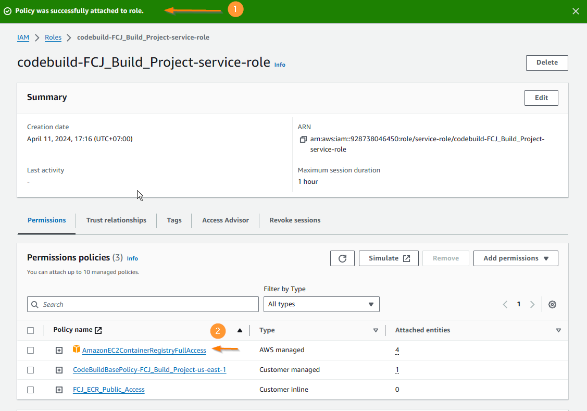Click the '1 hour' session duration value
This screenshot has width=587, height=411.
coord(308,182)
